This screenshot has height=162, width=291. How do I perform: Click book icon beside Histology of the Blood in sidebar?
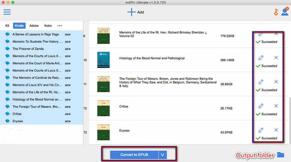coord(7,99)
